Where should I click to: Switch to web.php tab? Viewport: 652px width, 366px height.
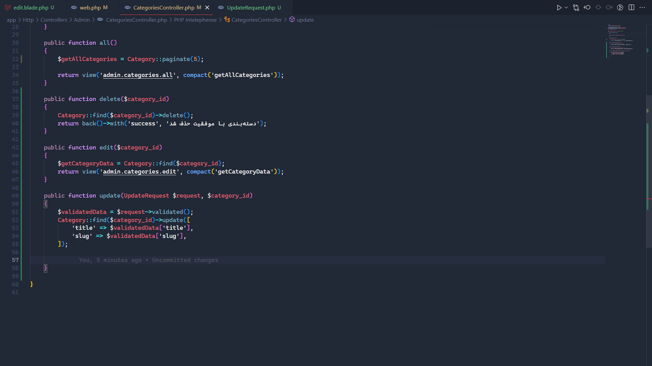93,7
